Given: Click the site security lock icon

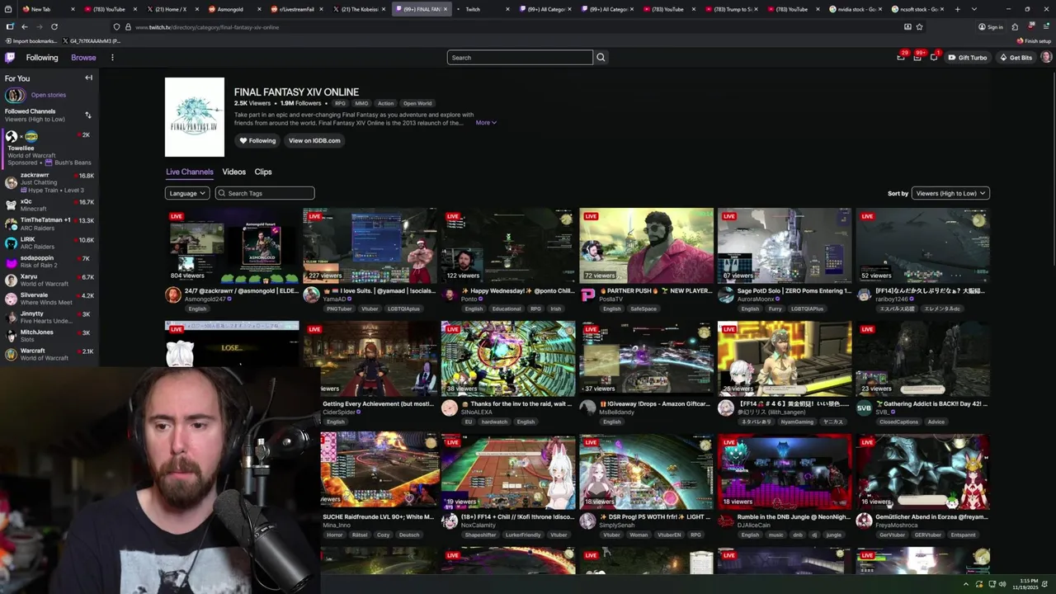Looking at the screenshot, I should click(x=127, y=26).
